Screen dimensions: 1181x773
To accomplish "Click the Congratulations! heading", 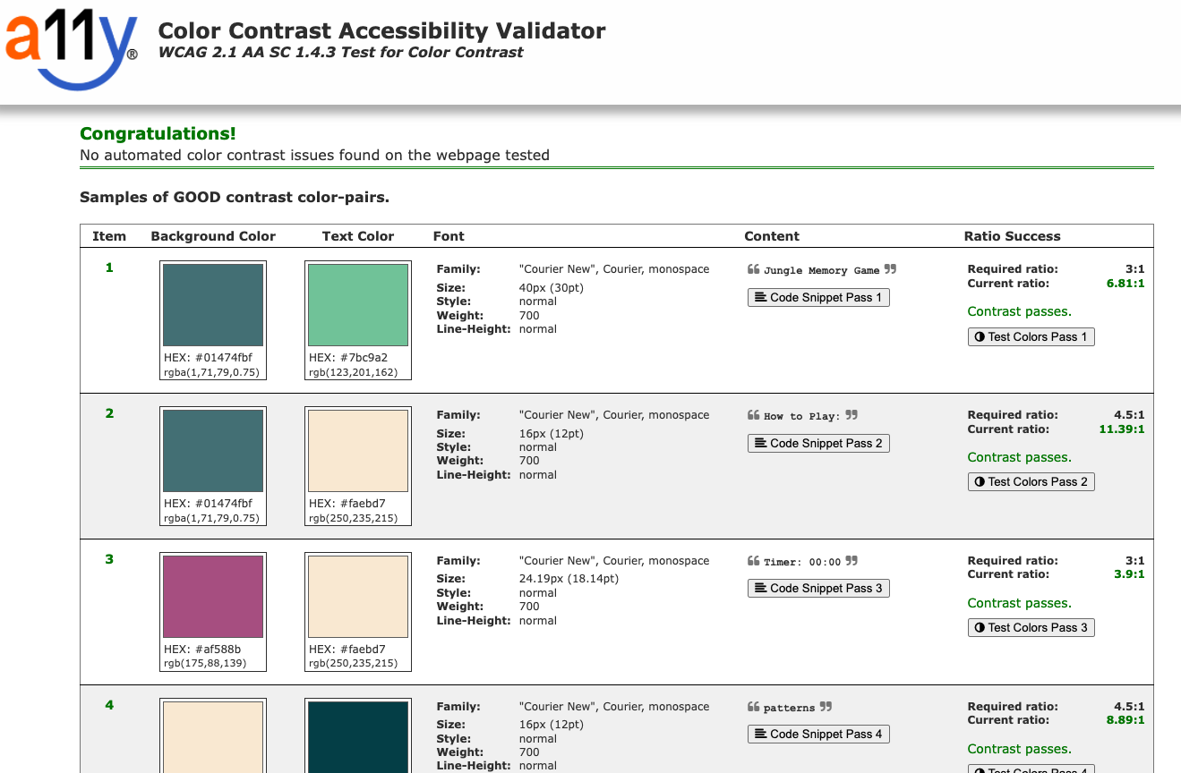I will 158,133.
